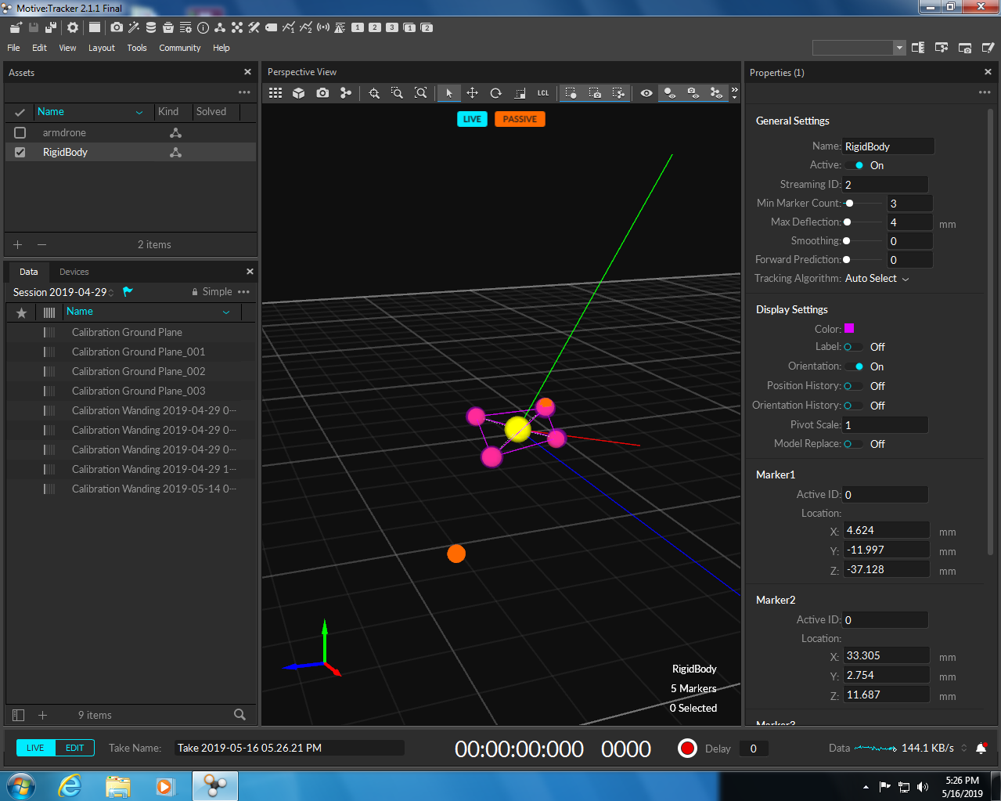Screen dimensions: 1001x801
Task: Open the calibration wand tool icon
Action: pos(134,27)
